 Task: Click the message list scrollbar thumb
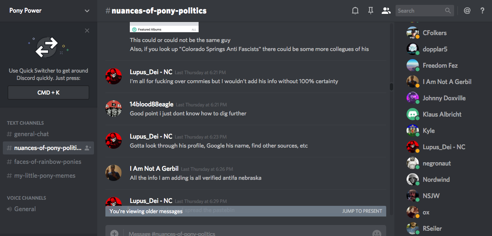[x=391, y=87]
